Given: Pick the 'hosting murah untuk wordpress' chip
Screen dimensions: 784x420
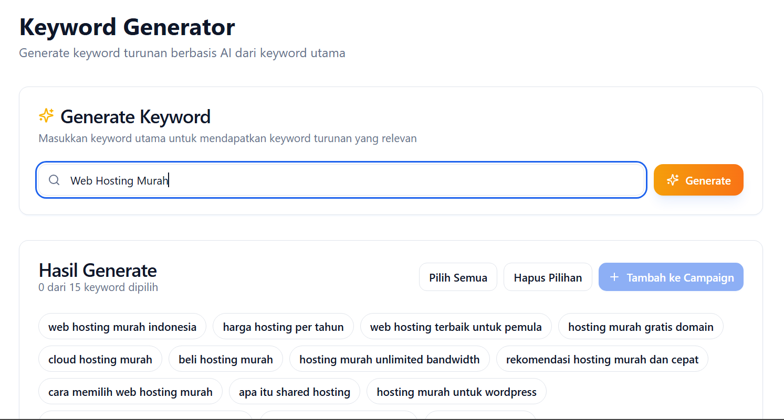Looking at the screenshot, I should click(457, 392).
